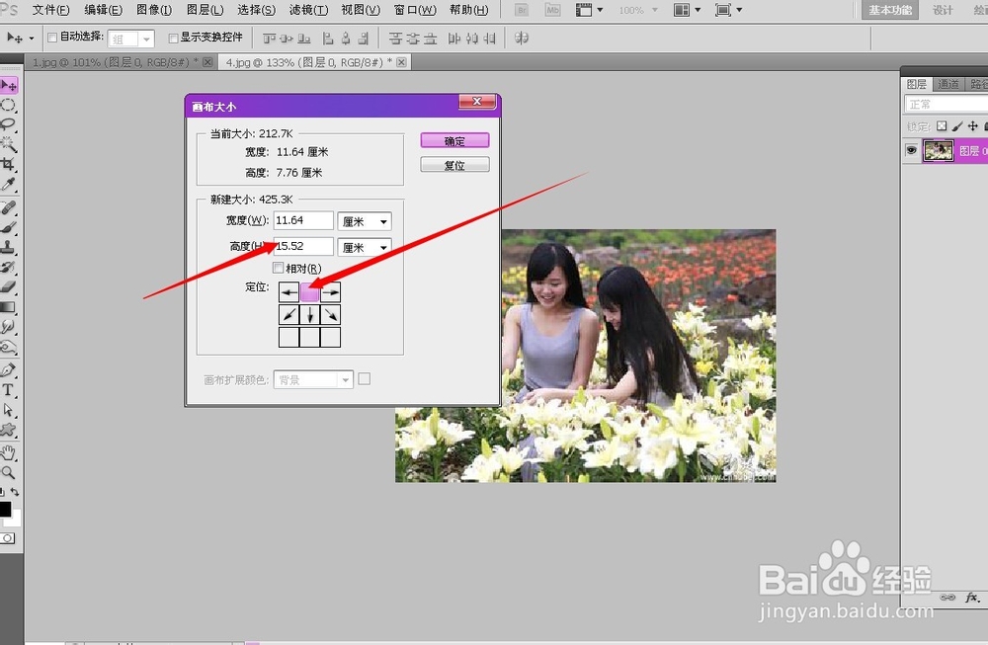
Task: Select the Lasso tool
Action: pos(8,124)
